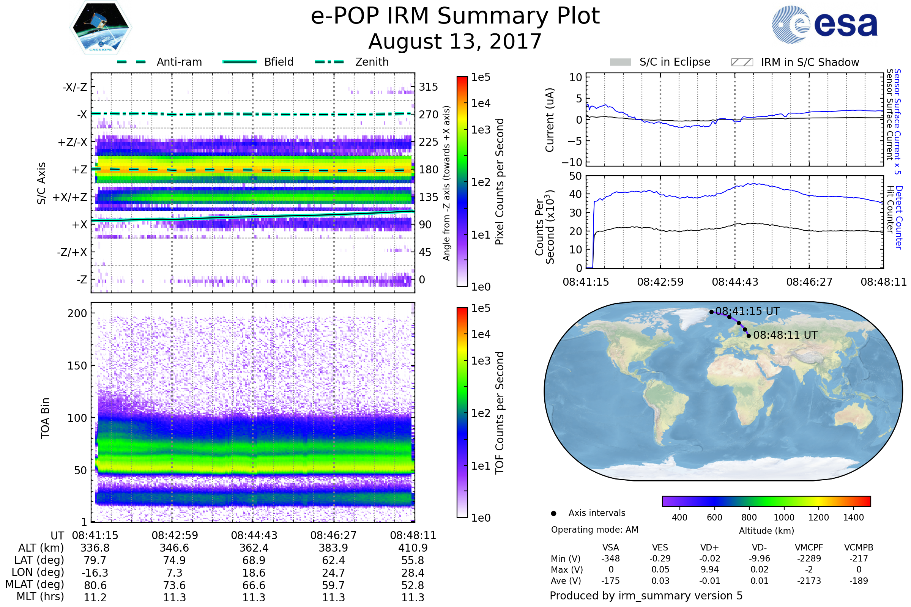Click the e-POP IRM Summary Plot title

(x=455, y=16)
